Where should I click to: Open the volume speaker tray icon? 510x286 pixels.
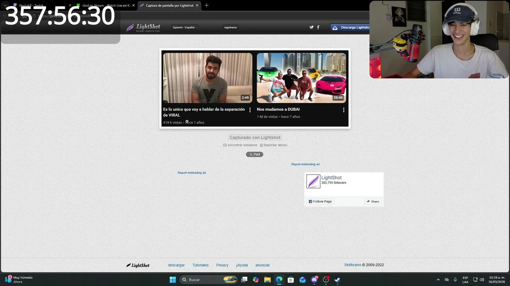pos(482,280)
